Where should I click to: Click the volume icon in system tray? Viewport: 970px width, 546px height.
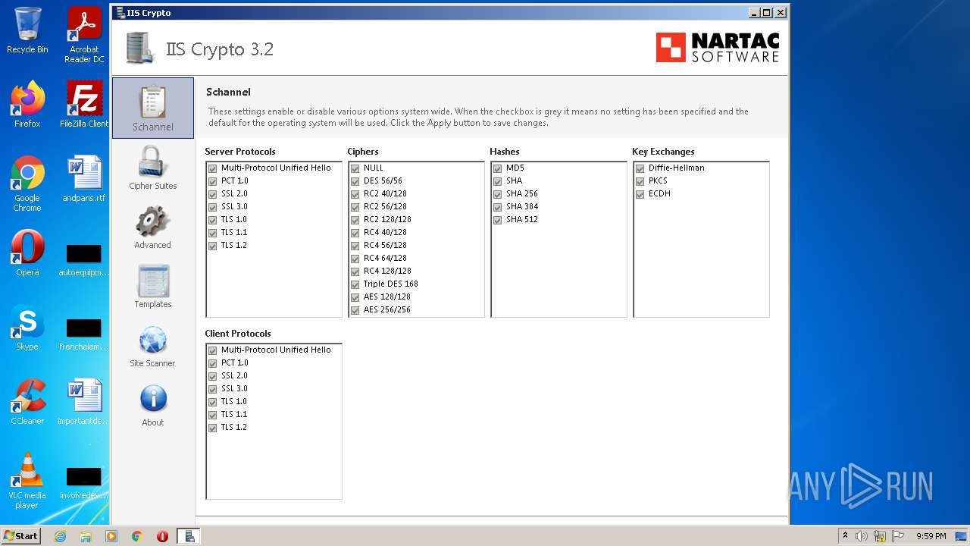tap(862, 536)
